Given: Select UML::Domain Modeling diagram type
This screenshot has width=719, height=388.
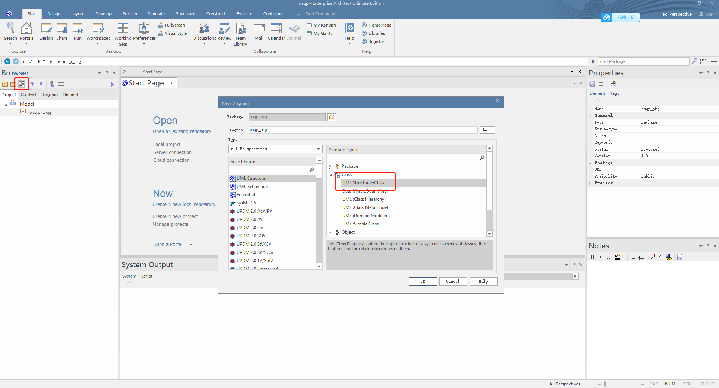Looking at the screenshot, I should (x=366, y=216).
